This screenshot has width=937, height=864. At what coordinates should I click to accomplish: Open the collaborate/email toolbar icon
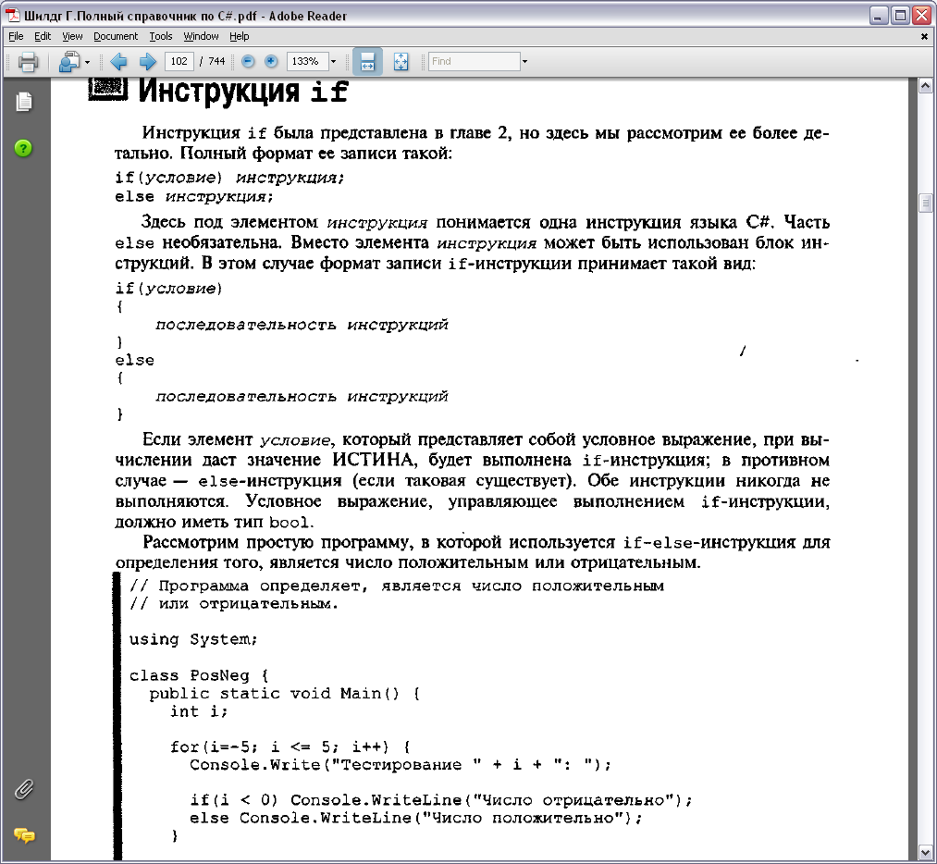69,62
